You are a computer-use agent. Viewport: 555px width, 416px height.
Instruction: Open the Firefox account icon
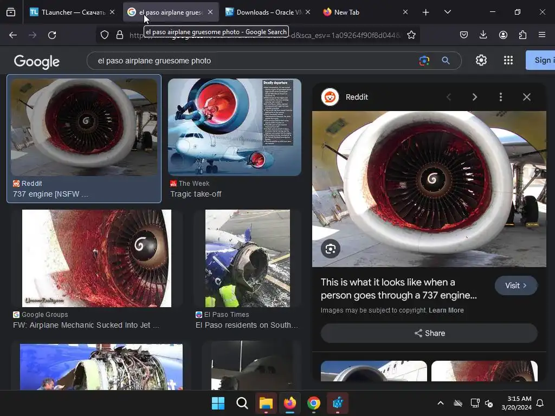[x=503, y=35]
